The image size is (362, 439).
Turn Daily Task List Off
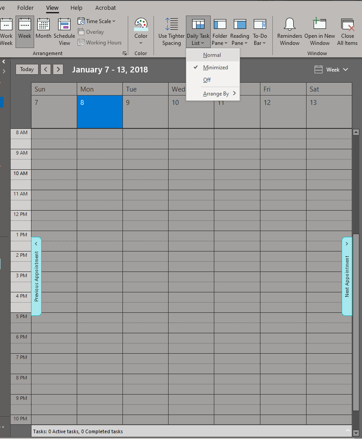coord(207,80)
